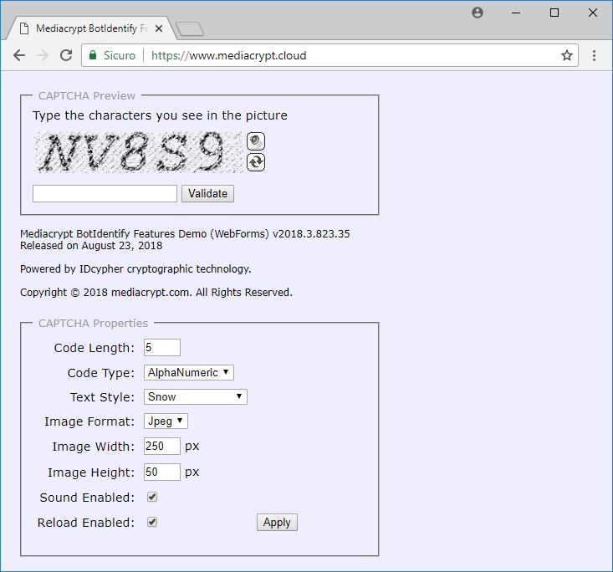Screen dimensions: 613x572
Task: Click 'Powered by IDcypher cryptographic technology.' text
Action: [x=135, y=269]
